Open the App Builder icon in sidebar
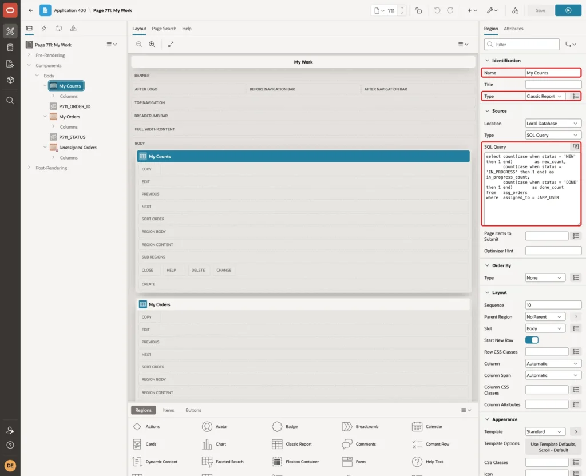586x476 pixels. coord(10,31)
